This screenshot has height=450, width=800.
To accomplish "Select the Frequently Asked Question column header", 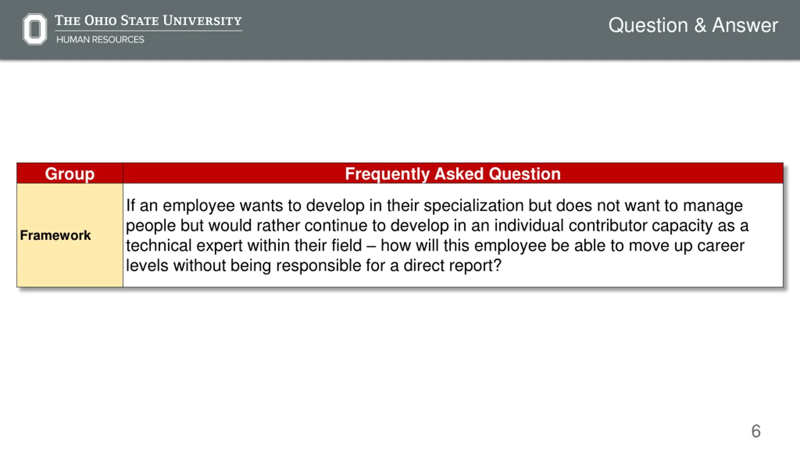I will 453,173.
